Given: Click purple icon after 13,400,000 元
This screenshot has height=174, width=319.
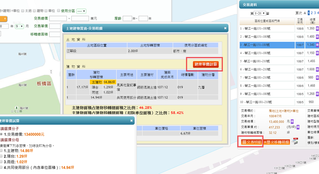Looking at the screenshot, I should click(x=292, y=122).
